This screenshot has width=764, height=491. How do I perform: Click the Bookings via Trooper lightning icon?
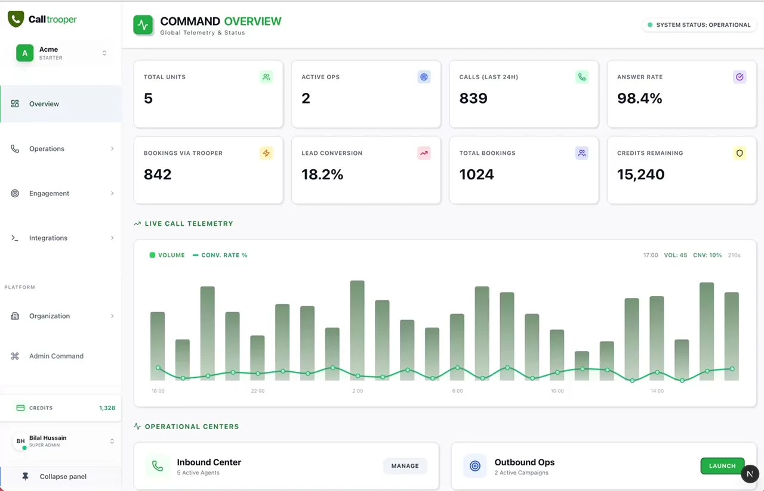coord(266,153)
